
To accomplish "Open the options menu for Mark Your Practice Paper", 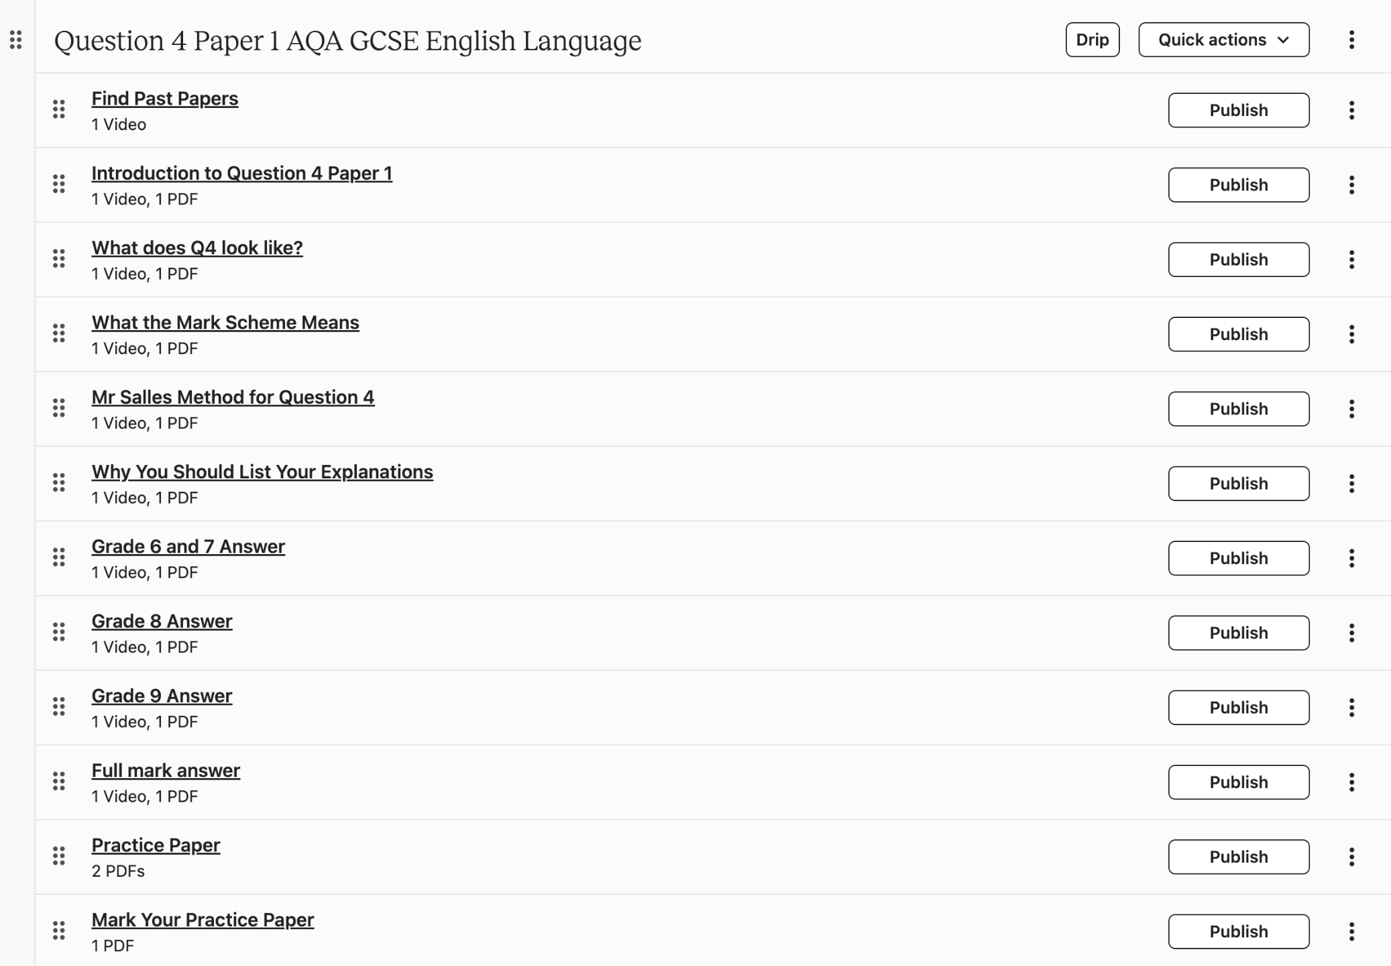I will click(1351, 931).
